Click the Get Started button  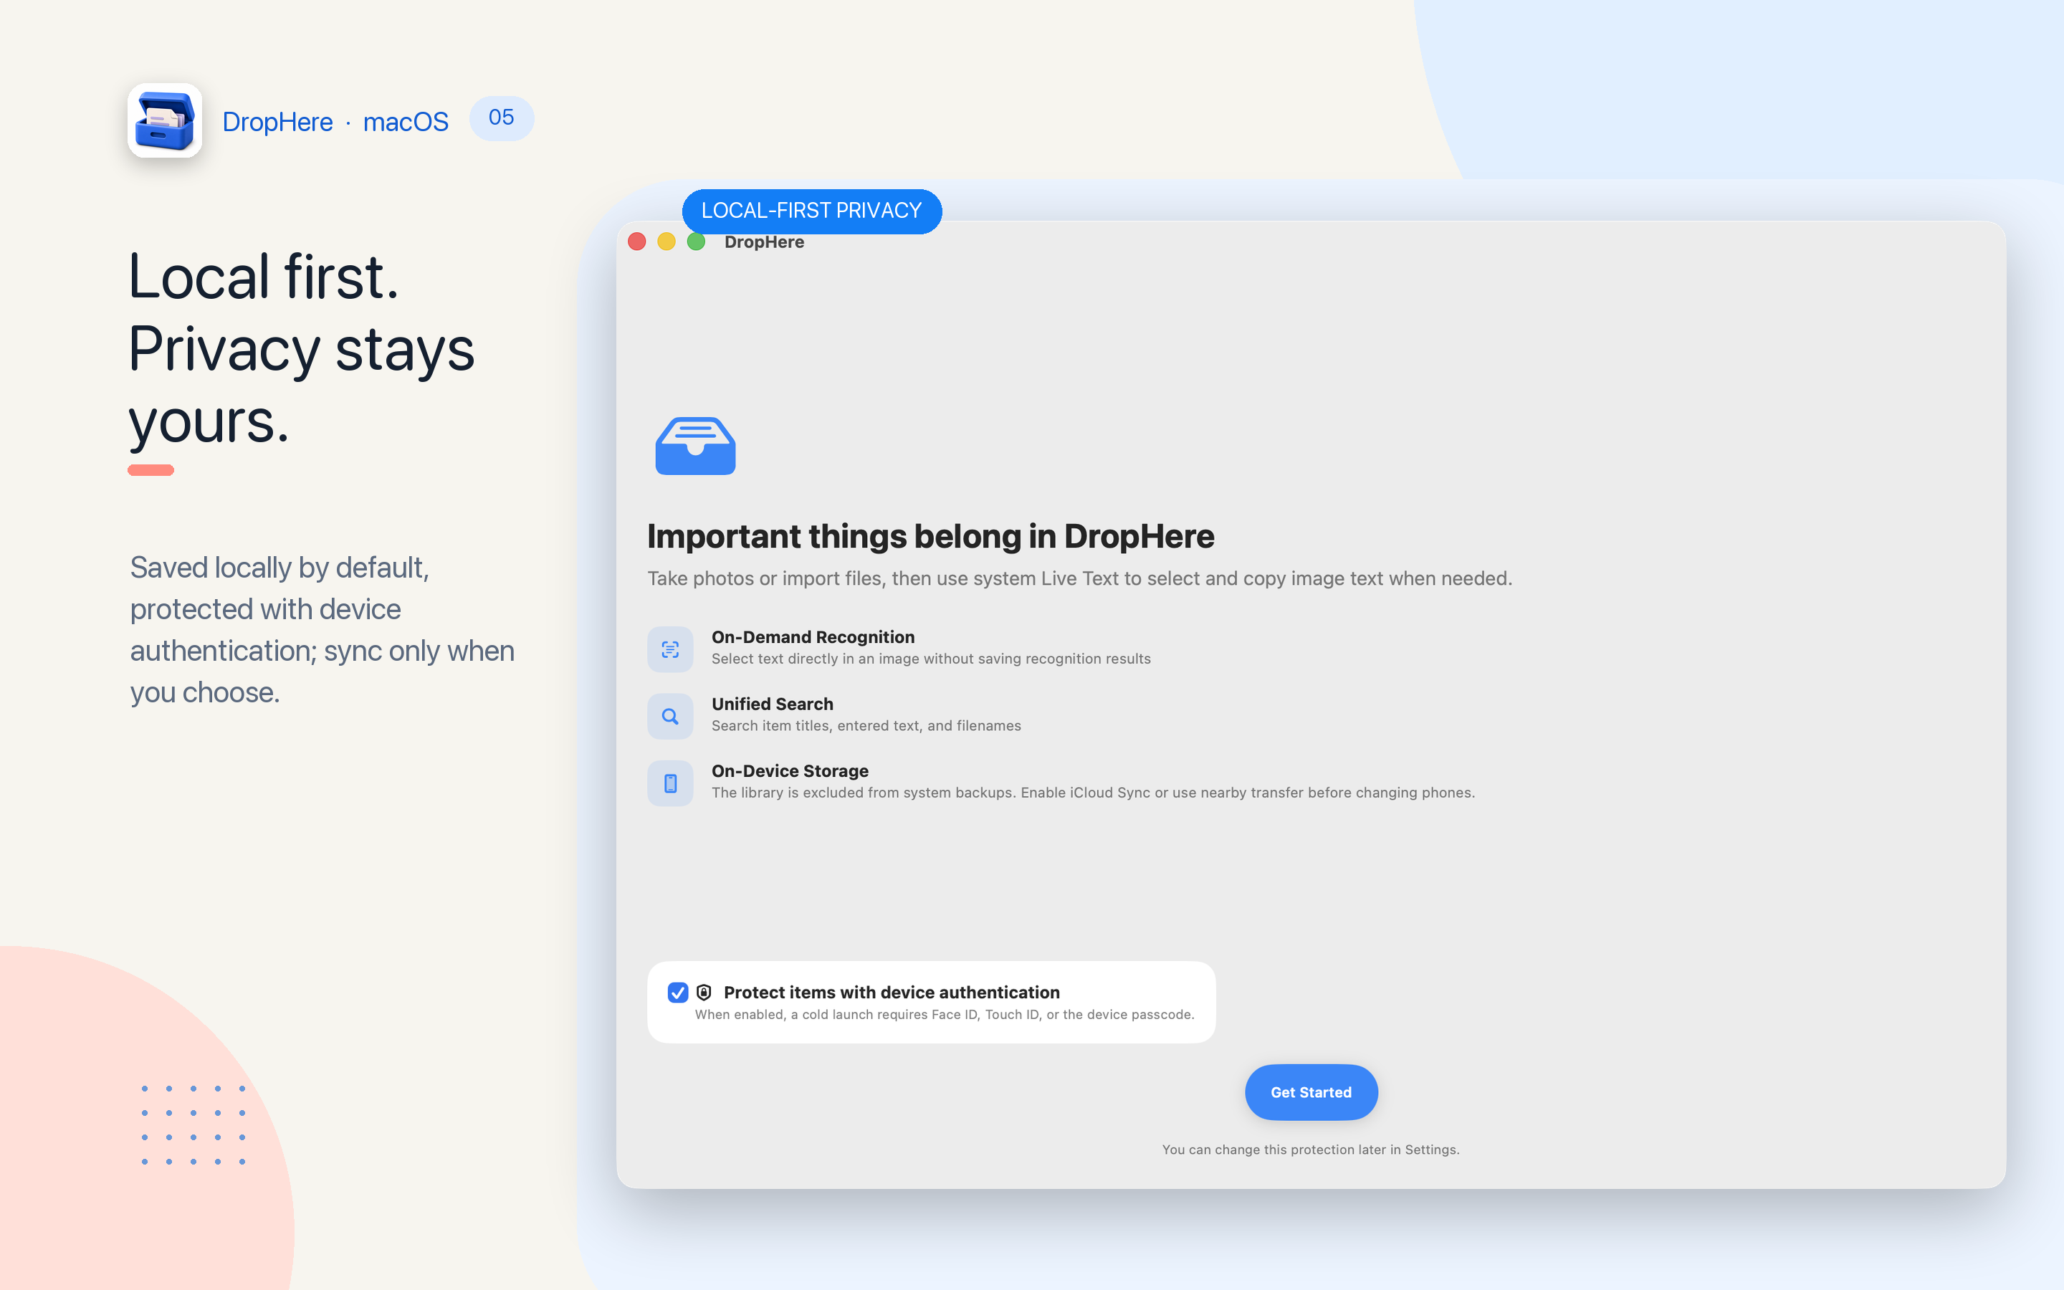pyautogui.click(x=1311, y=1092)
